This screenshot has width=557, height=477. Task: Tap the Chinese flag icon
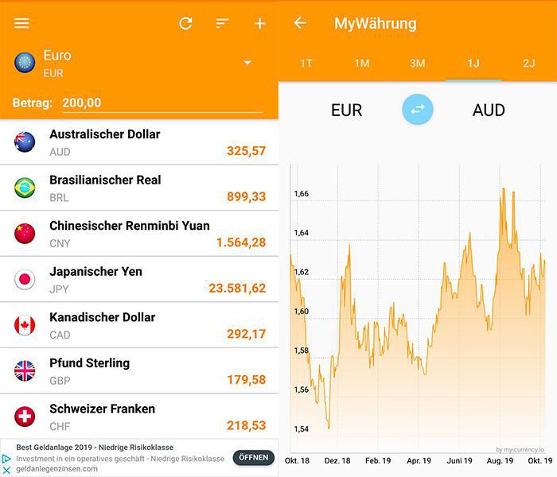(x=25, y=233)
